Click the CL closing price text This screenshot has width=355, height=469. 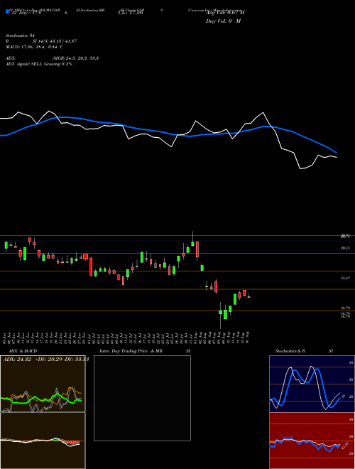[x=131, y=13]
